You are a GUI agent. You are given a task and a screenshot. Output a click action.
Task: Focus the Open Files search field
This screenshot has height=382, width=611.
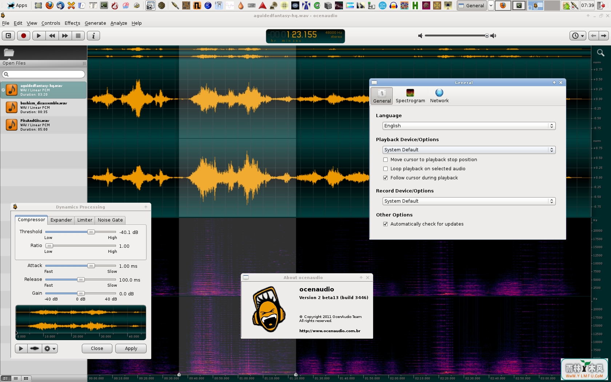tap(44, 74)
